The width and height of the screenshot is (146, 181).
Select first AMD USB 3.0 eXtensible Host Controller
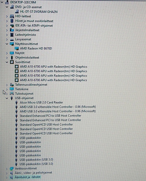[x=58, y=107]
